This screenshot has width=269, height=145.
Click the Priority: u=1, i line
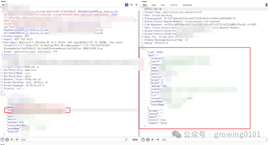point(14,89)
